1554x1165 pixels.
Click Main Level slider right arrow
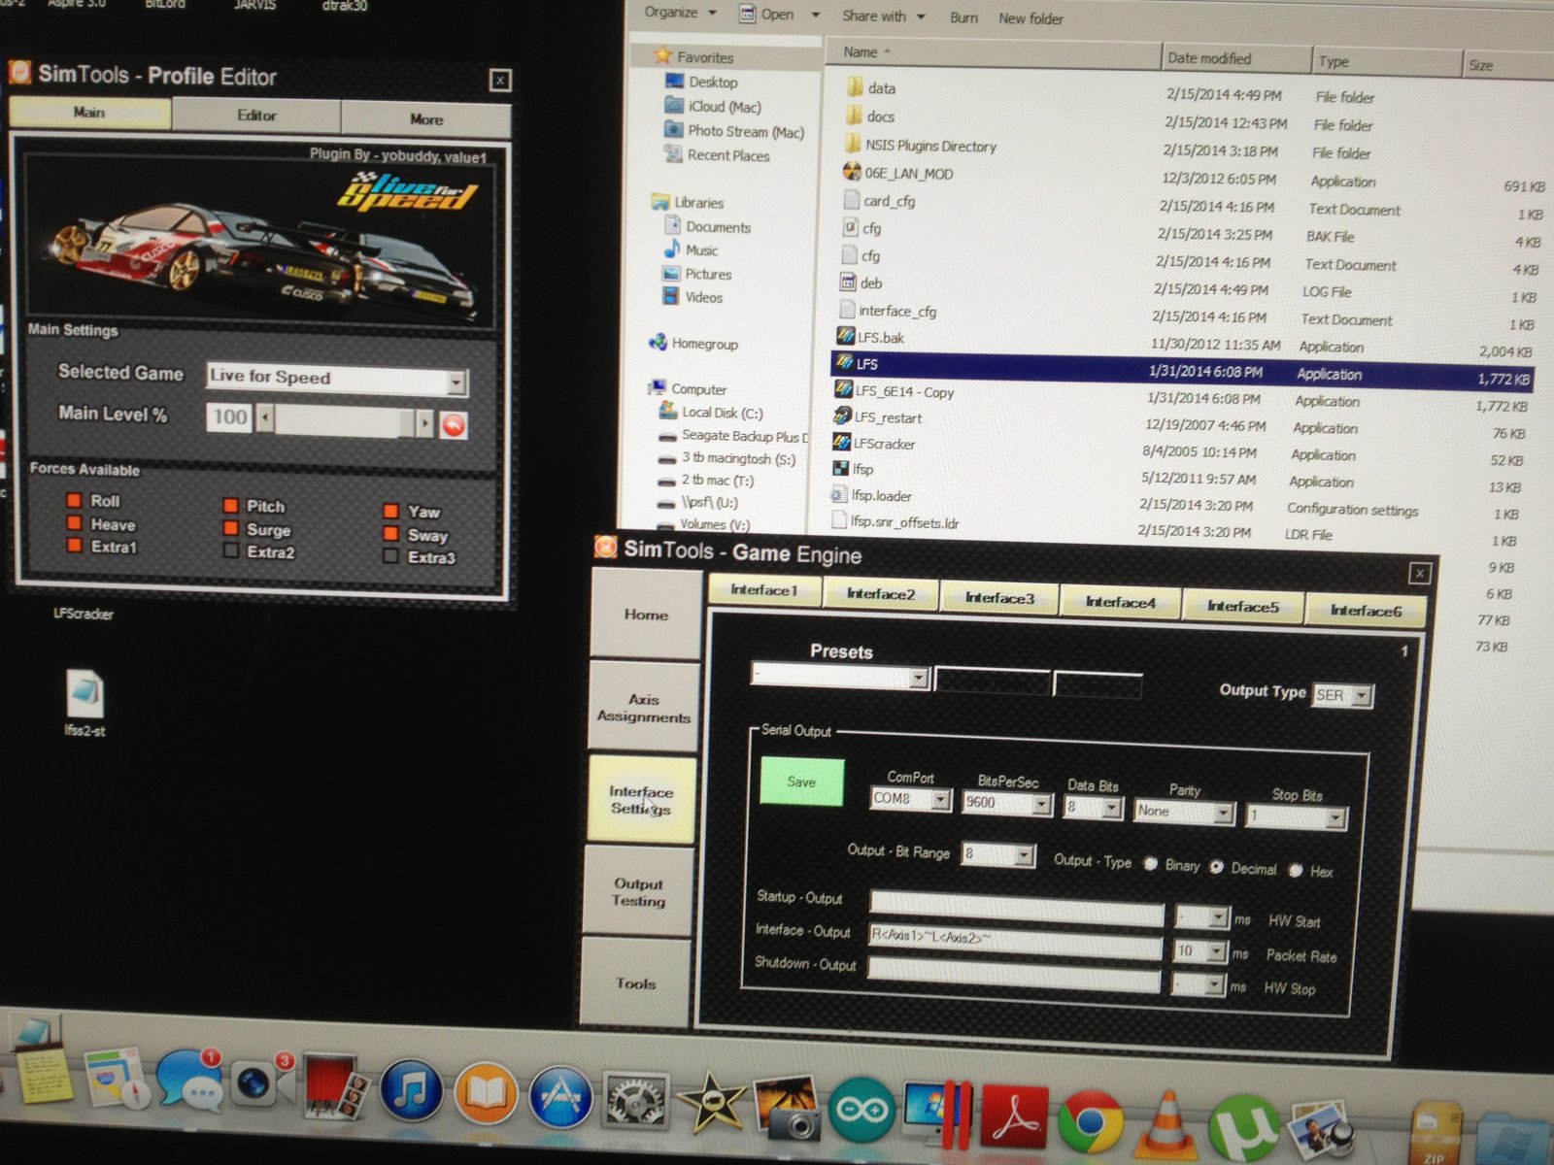point(424,423)
